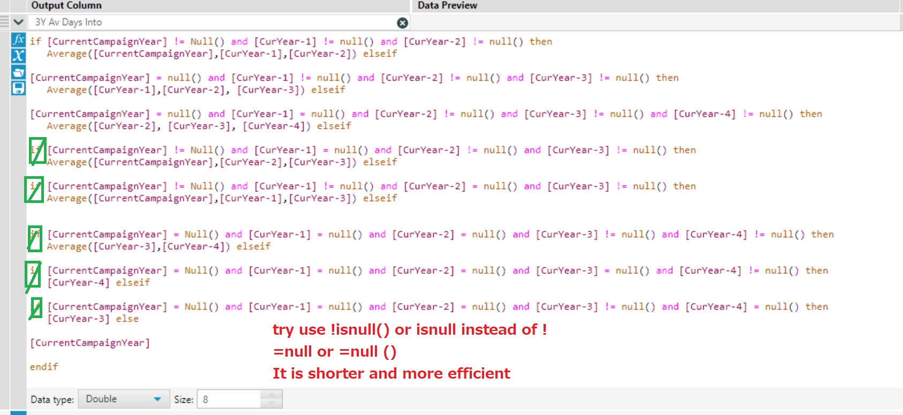903x415 pixels.
Task: Click Average([CurrentCampaignYear],[CurYear-2],[CurYear-3]) line
Action: (x=222, y=162)
